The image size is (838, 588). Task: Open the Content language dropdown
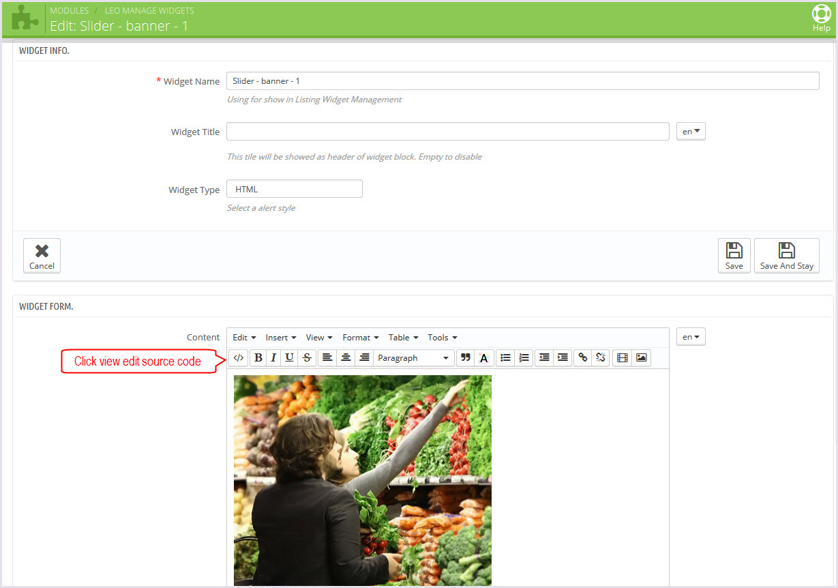pyautogui.click(x=691, y=337)
